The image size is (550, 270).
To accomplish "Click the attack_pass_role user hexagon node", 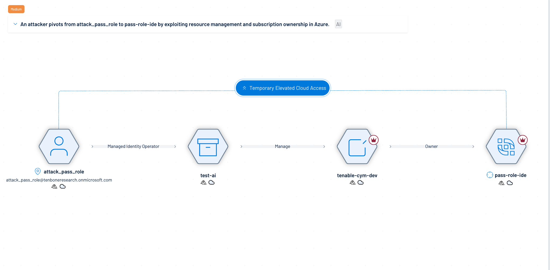I will tap(59, 147).
